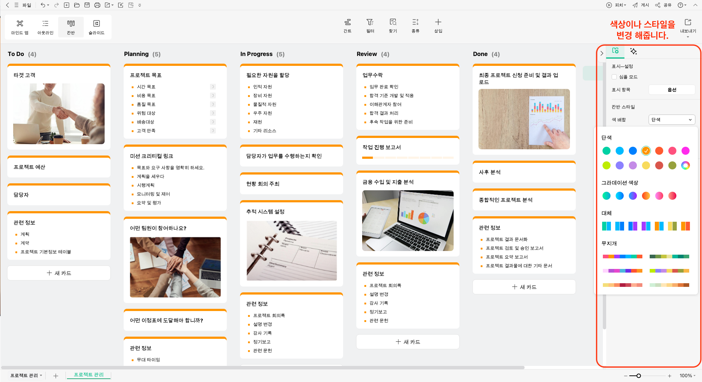Open the 필터 panel
The width and height of the screenshot is (702, 382).
(370, 26)
